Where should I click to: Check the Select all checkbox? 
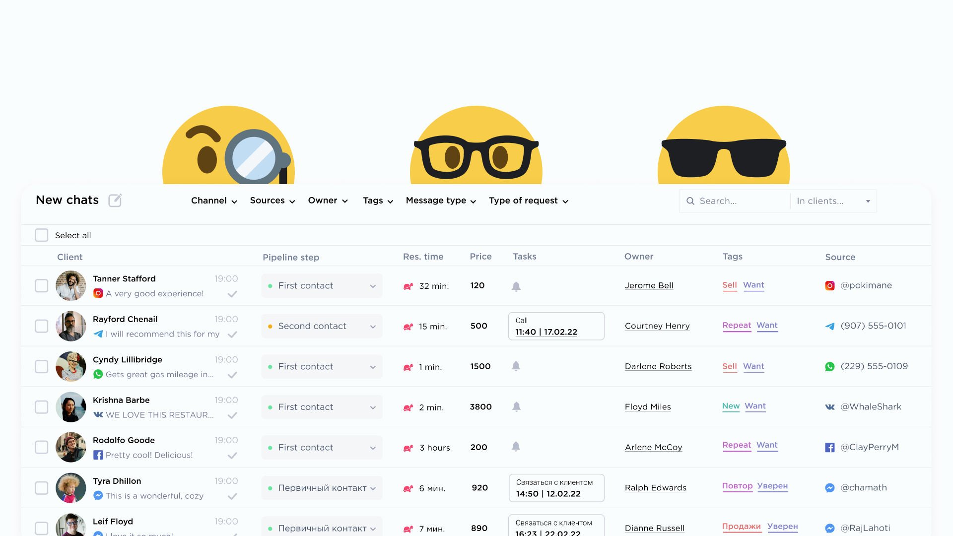point(42,235)
